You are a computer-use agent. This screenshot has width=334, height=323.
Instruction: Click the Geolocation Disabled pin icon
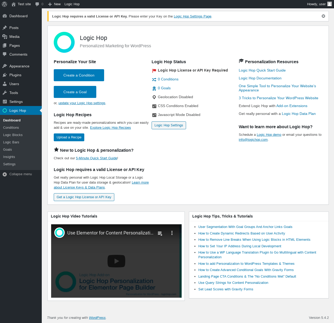pos(154,97)
